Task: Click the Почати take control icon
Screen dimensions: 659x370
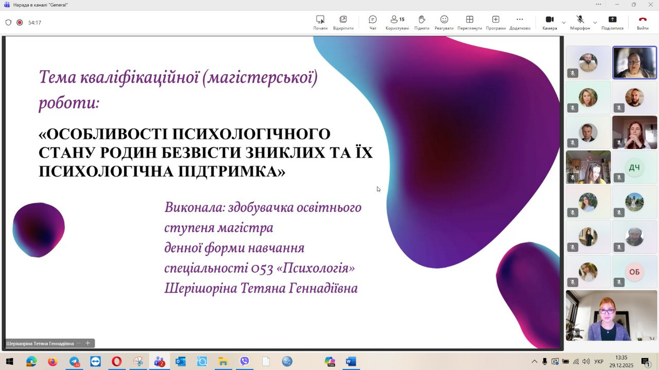Action: click(320, 22)
